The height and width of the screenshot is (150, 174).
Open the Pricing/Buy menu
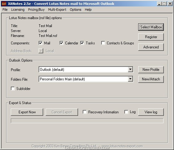pyautogui.click(x=36, y=10)
